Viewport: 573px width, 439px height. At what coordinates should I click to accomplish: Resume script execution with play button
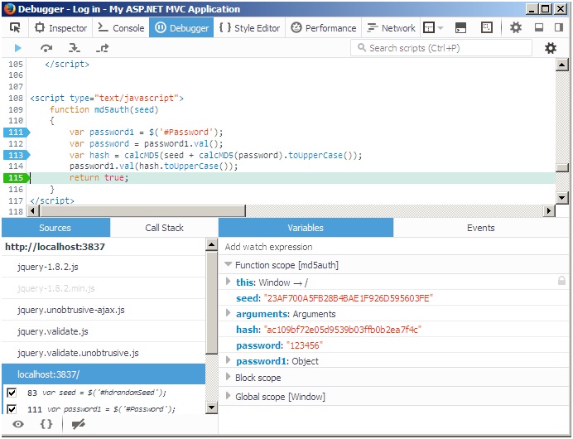(17, 48)
